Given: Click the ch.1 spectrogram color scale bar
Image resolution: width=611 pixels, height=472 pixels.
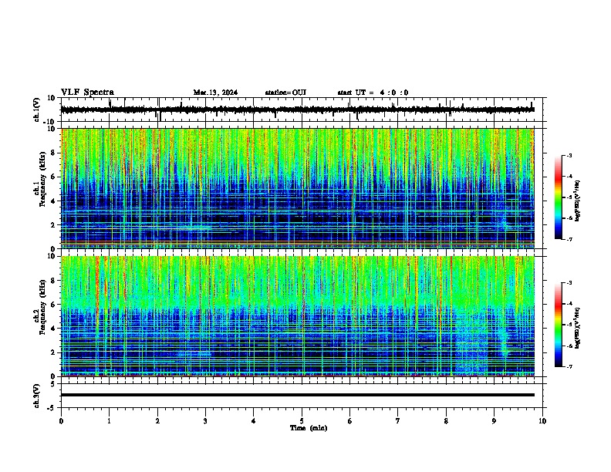Looking at the screenshot, I should coord(559,197).
